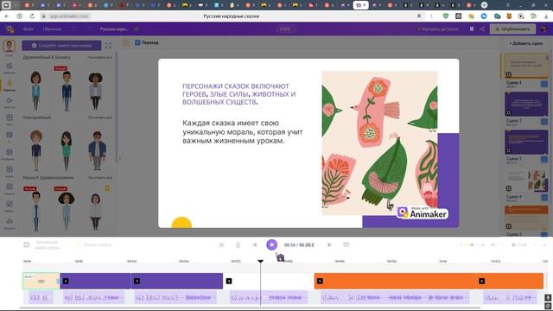
Task: Expand the character library panel
Action: click(x=108, y=46)
